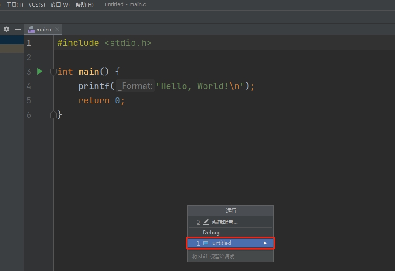The height and width of the screenshot is (271, 395).
Task: Click on <stdio.h> in the include line
Action: (x=128, y=43)
